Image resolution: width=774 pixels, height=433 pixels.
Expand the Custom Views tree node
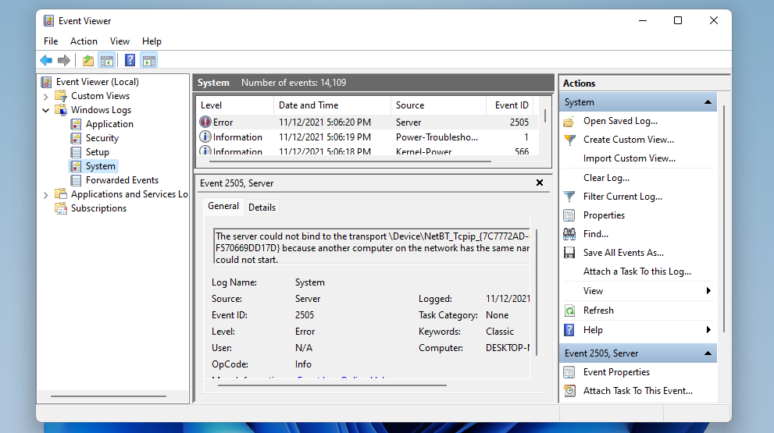click(x=46, y=96)
